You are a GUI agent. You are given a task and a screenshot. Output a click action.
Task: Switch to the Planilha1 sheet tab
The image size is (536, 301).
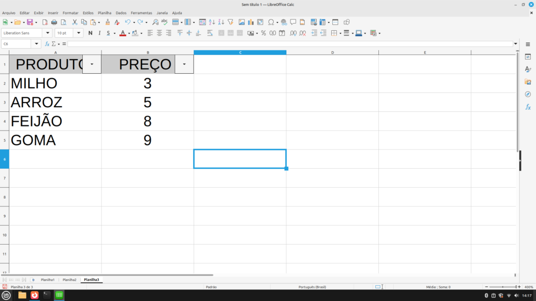pyautogui.click(x=48, y=280)
